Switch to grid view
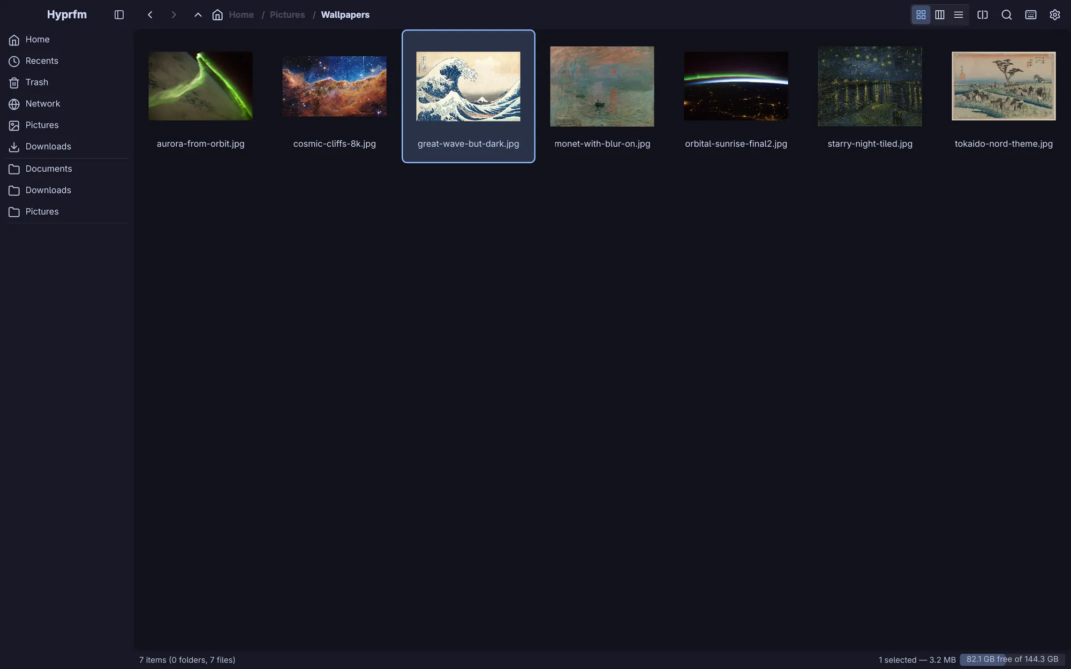This screenshot has width=1071, height=669. (x=921, y=15)
